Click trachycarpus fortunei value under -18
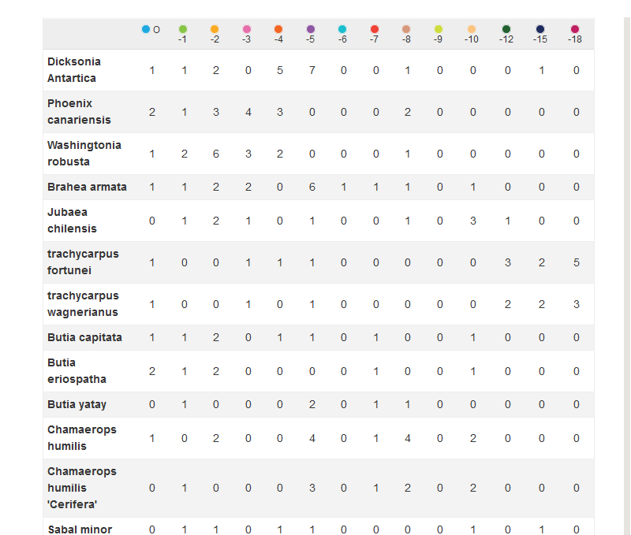 pos(577,262)
